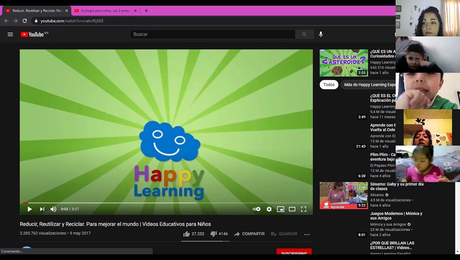Screen dimensions: 460x260
Task: Close the Reducir, Reutilizar y Reciclar tab
Action: tap(66, 11)
